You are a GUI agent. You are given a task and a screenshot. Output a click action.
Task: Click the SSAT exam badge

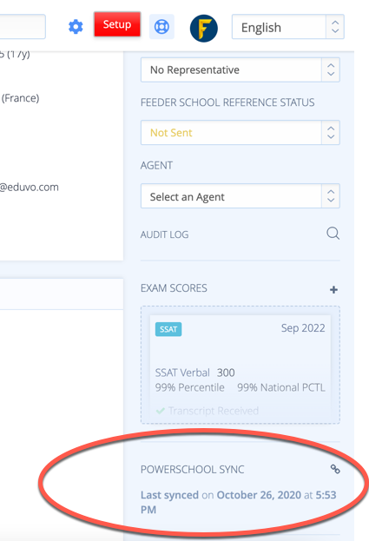tap(168, 329)
